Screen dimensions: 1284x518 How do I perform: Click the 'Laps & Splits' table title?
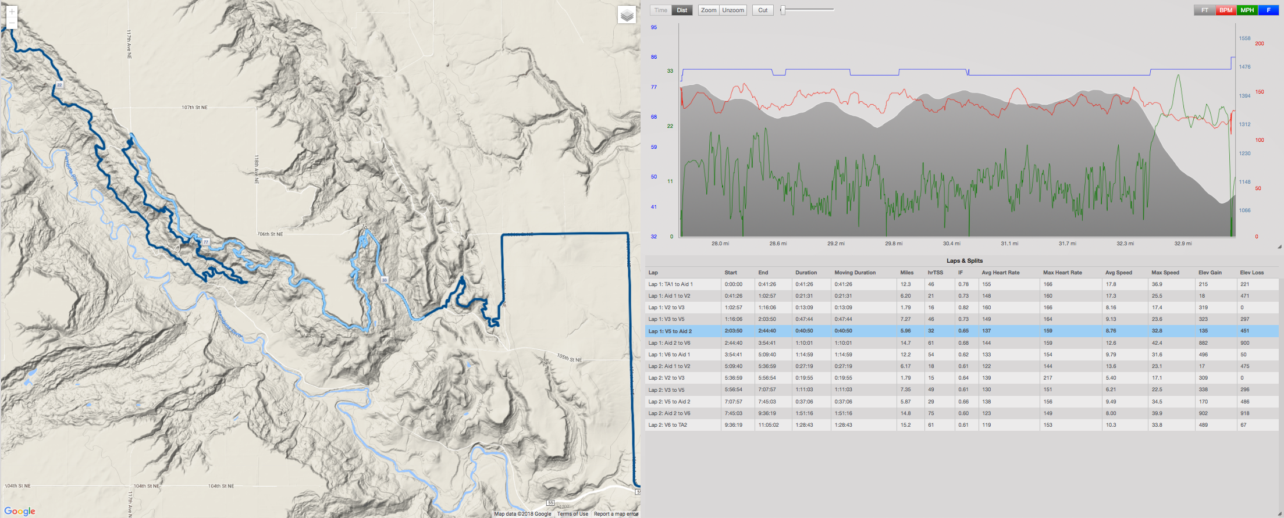[965, 261]
